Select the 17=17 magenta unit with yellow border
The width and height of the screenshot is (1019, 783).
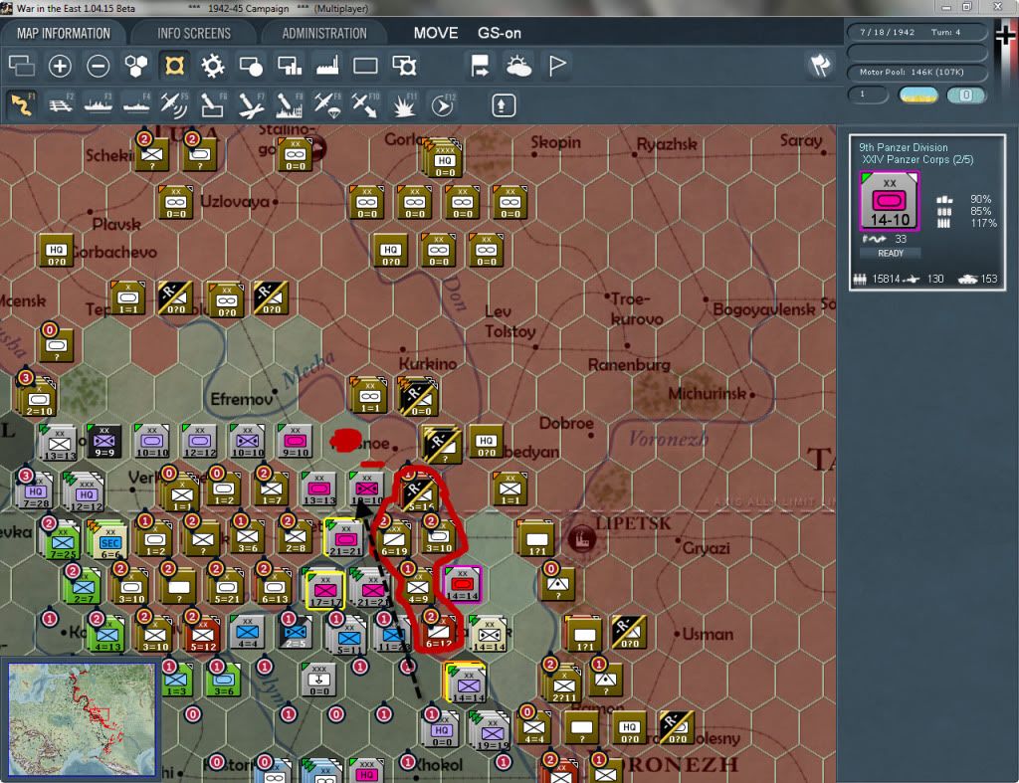click(325, 589)
